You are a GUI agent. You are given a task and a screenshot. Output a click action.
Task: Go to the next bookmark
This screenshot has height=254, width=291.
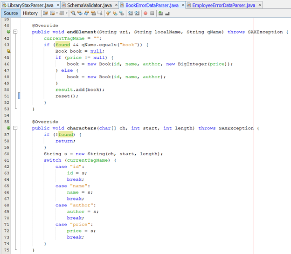(115, 13)
